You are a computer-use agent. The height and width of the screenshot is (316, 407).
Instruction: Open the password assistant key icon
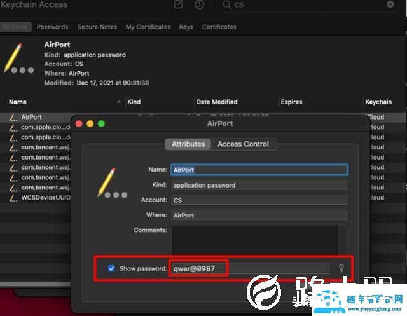pyautogui.click(x=341, y=268)
